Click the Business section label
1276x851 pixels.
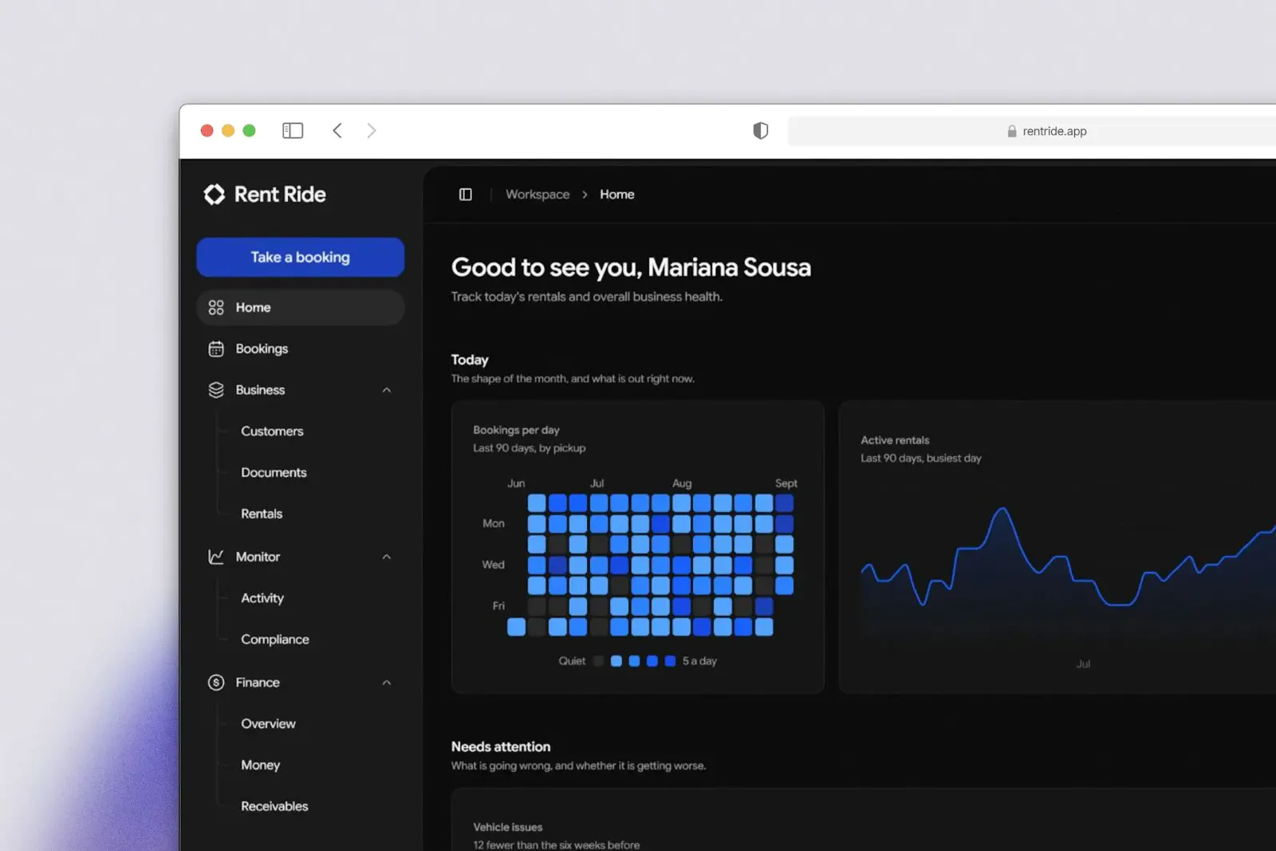pos(260,390)
